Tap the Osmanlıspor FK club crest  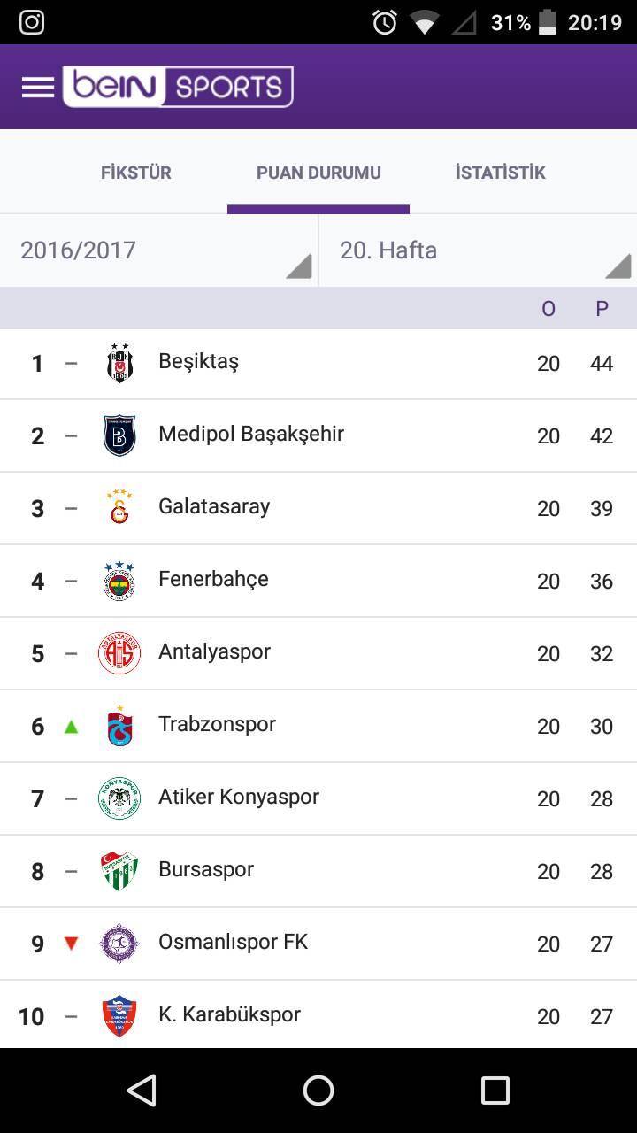coord(119,944)
